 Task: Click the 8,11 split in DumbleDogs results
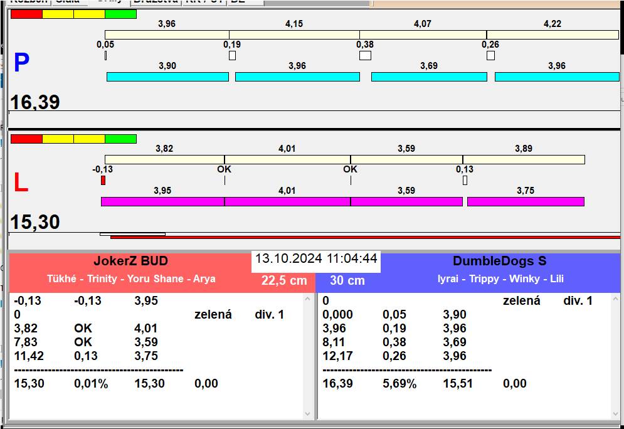point(334,342)
